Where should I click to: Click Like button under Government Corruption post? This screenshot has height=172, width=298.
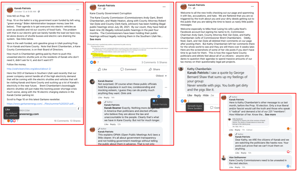(x=103, y=69)
